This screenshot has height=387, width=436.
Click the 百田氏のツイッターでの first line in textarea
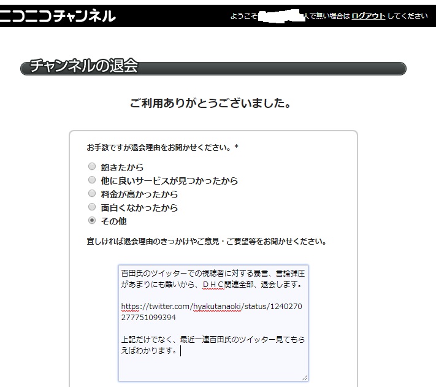coord(213,274)
